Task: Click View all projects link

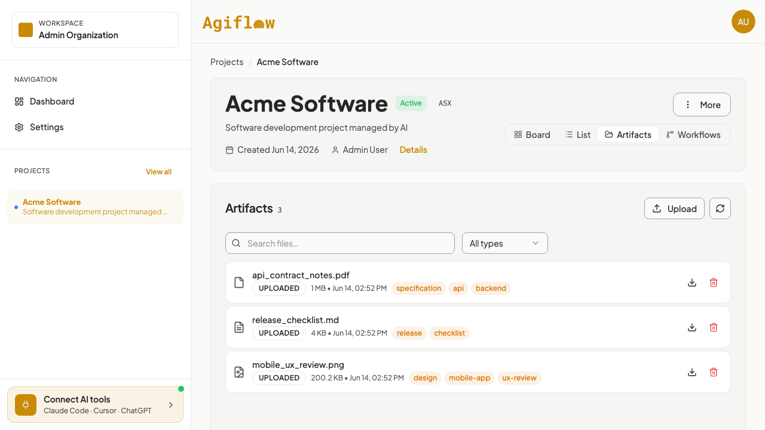Action: (x=158, y=171)
